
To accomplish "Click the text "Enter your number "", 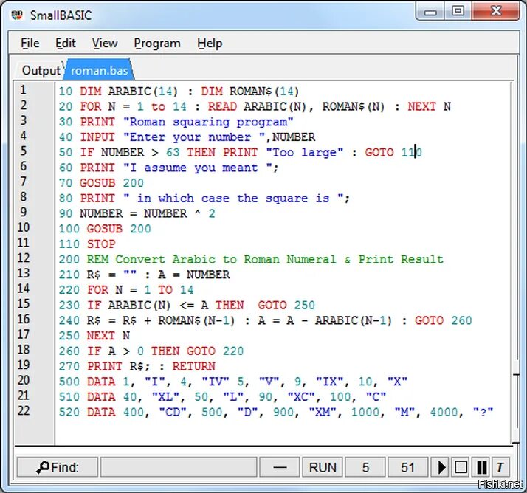I will coord(194,137).
